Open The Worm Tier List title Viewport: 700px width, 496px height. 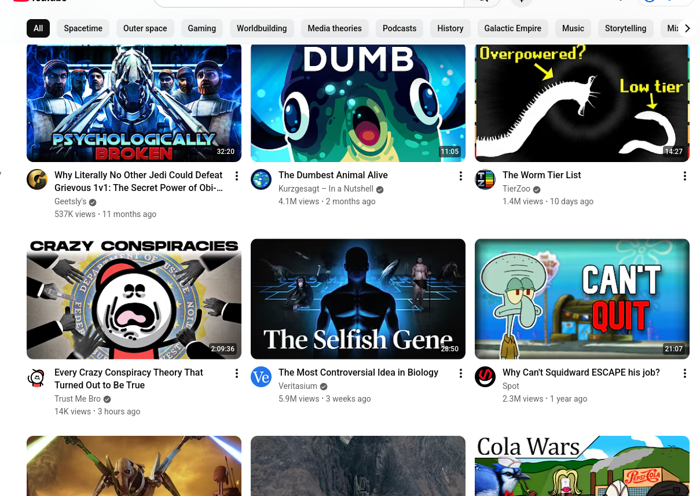tap(541, 175)
